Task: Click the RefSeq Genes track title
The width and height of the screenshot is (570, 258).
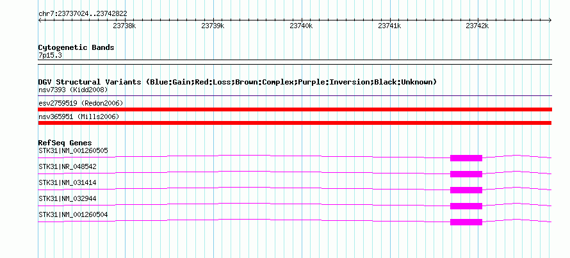Action: coord(65,143)
